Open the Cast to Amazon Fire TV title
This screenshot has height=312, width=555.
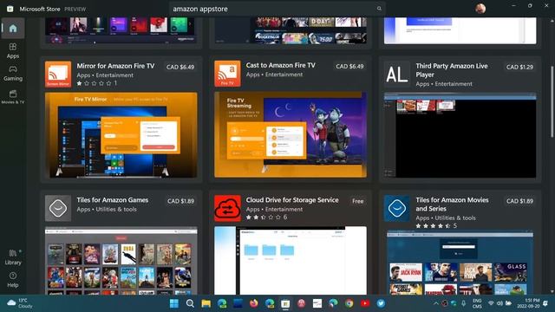coord(280,65)
